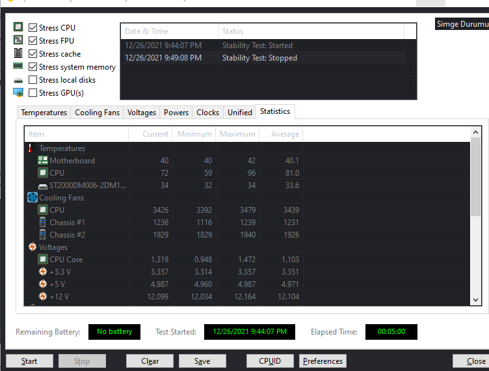Open the Voltages tab
The width and height of the screenshot is (489, 371).
[142, 113]
